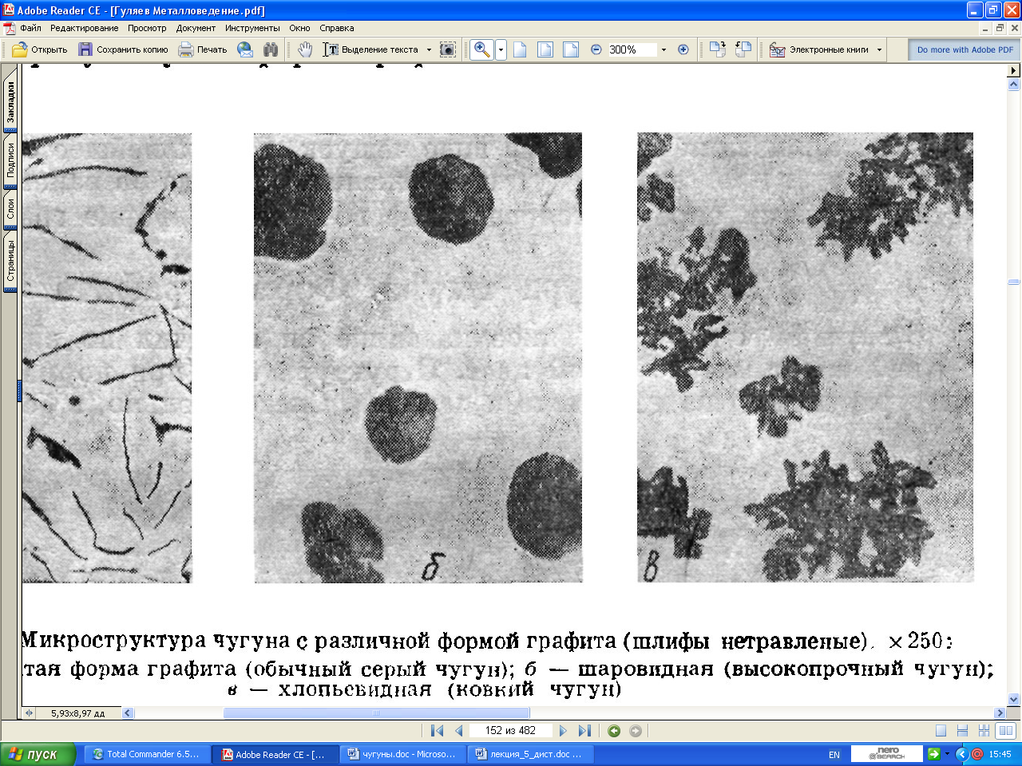Click the Электронные книги button
The width and height of the screenshot is (1022, 766).
(x=820, y=49)
